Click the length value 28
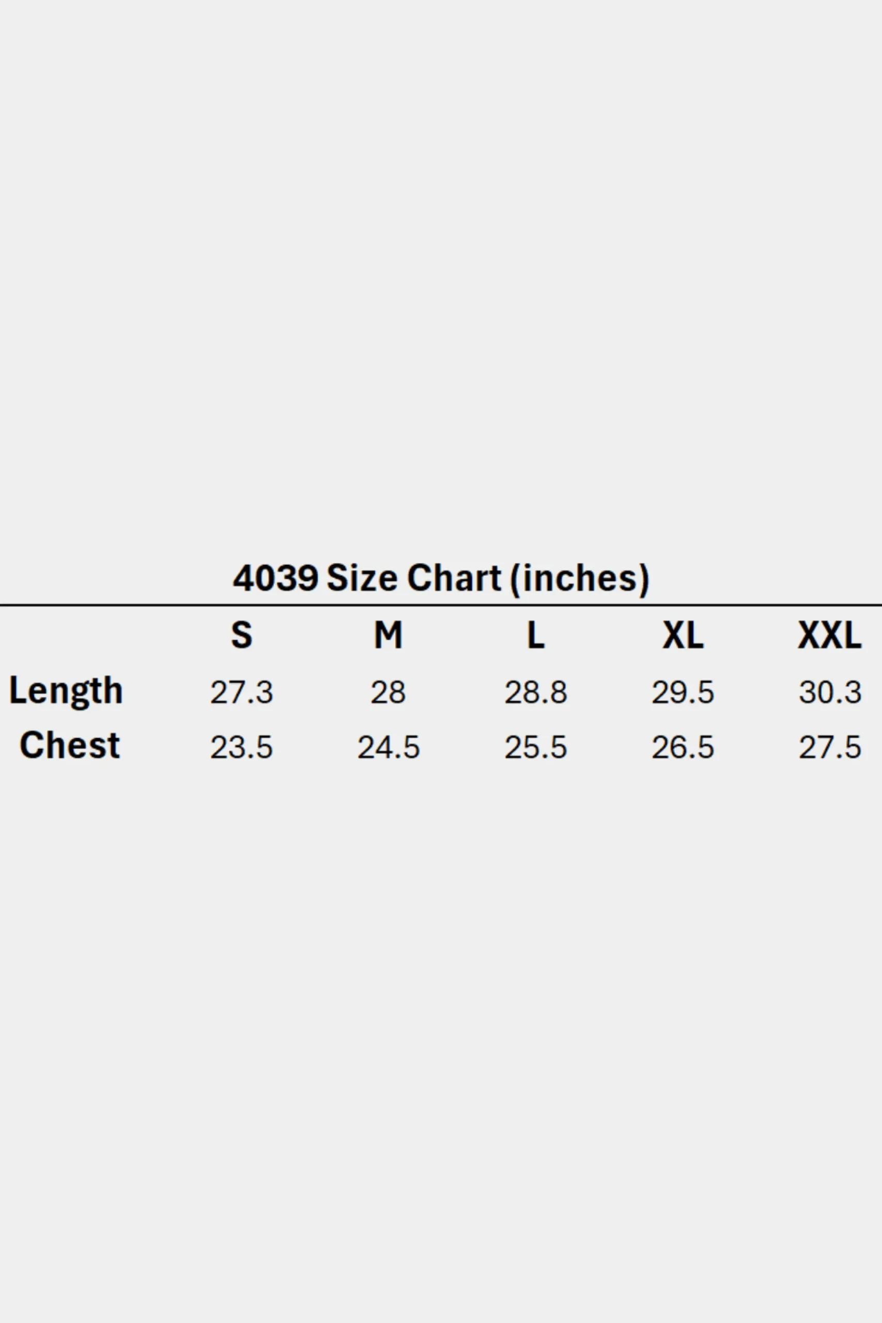Image resolution: width=882 pixels, height=1323 pixels. pyautogui.click(x=388, y=693)
